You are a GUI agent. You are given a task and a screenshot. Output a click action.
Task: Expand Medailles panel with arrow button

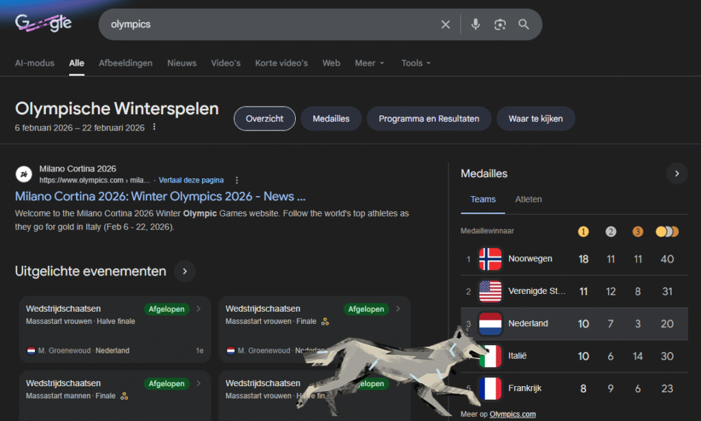[x=676, y=174]
